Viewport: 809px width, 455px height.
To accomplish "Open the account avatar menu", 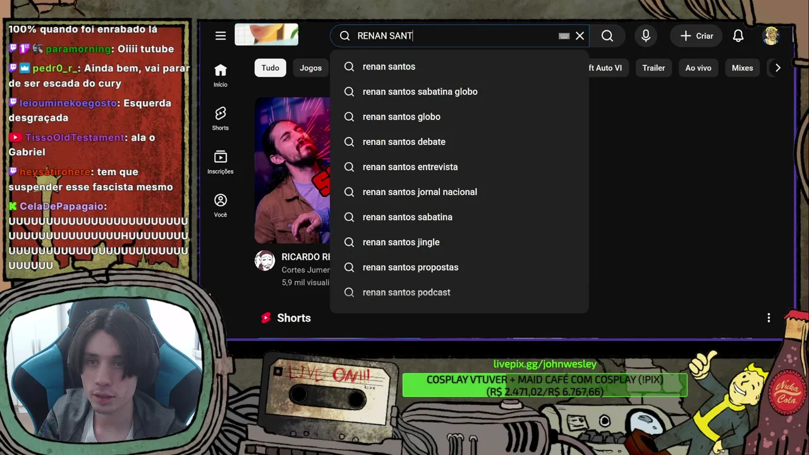I will [x=770, y=36].
